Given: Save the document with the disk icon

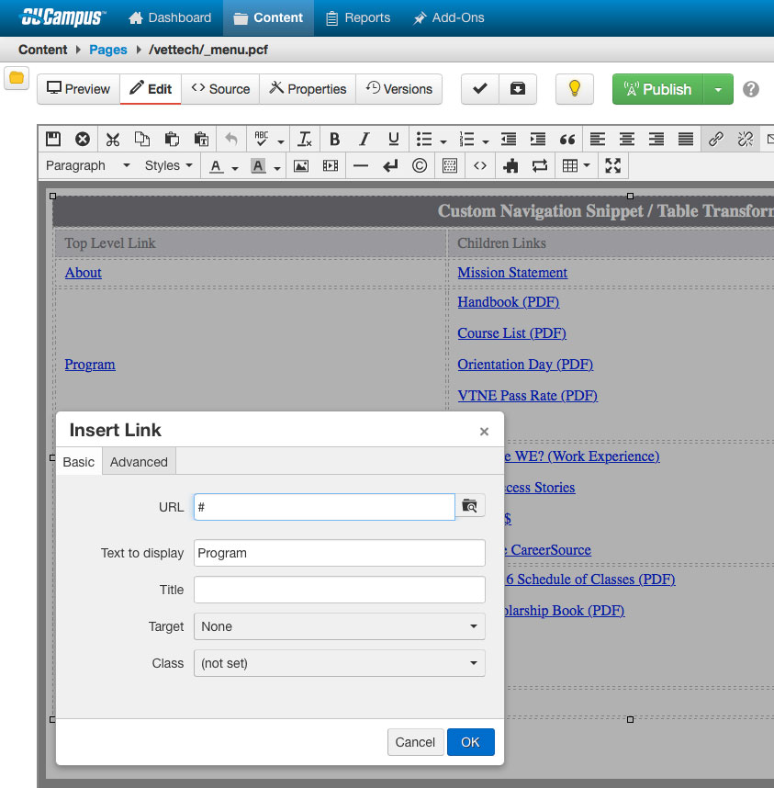Looking at the screenshot, I should tap(53, 139).
